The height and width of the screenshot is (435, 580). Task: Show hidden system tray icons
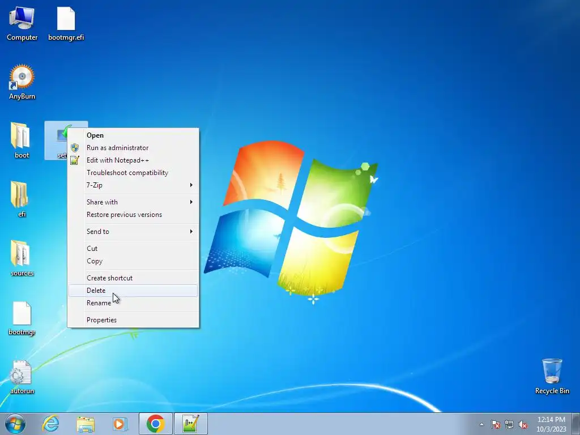click(481, 424)
